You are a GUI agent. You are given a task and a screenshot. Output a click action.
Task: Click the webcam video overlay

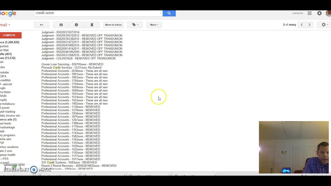click(x=294, y=147)
